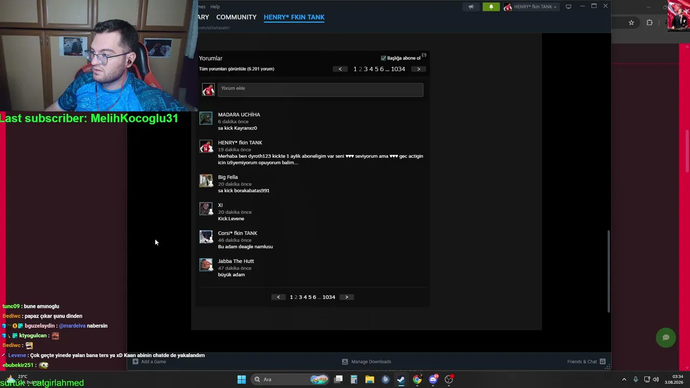
Task: Open the volume tray icon
Action: 655,379
